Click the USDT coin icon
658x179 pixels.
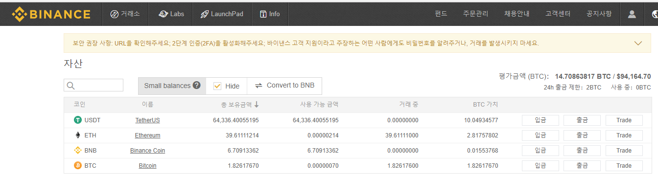(77, 120)
